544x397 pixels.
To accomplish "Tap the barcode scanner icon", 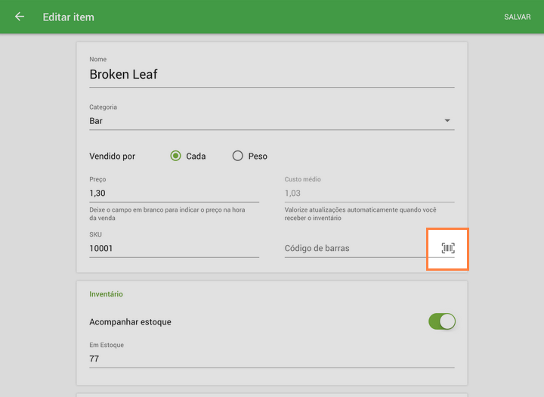I will 448,248.
